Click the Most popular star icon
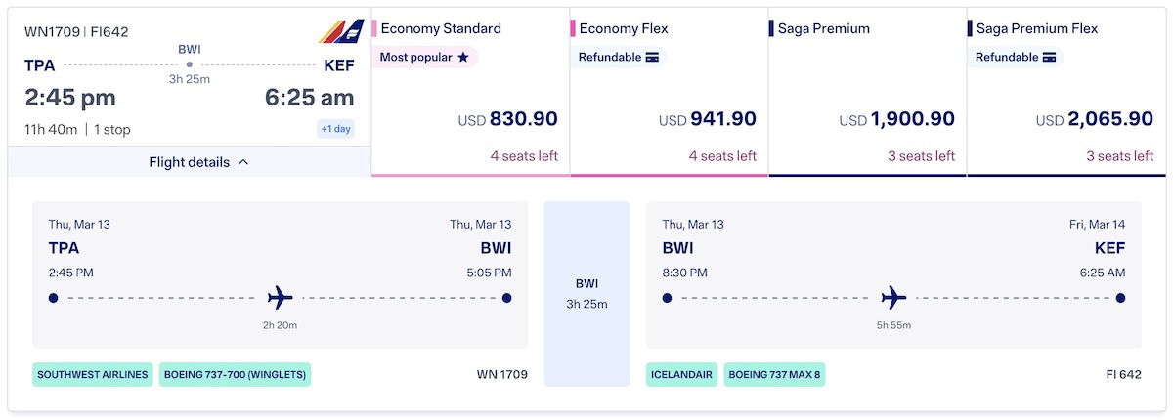Screen dimensions: 1173x420 [x=463, y=58]
